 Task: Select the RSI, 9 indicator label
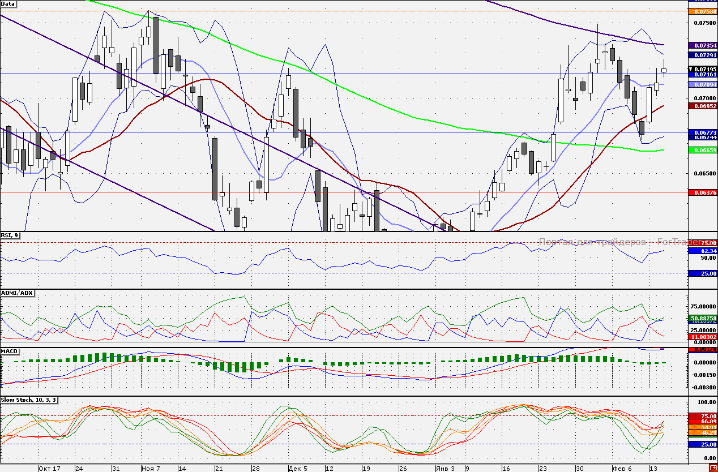10,235
